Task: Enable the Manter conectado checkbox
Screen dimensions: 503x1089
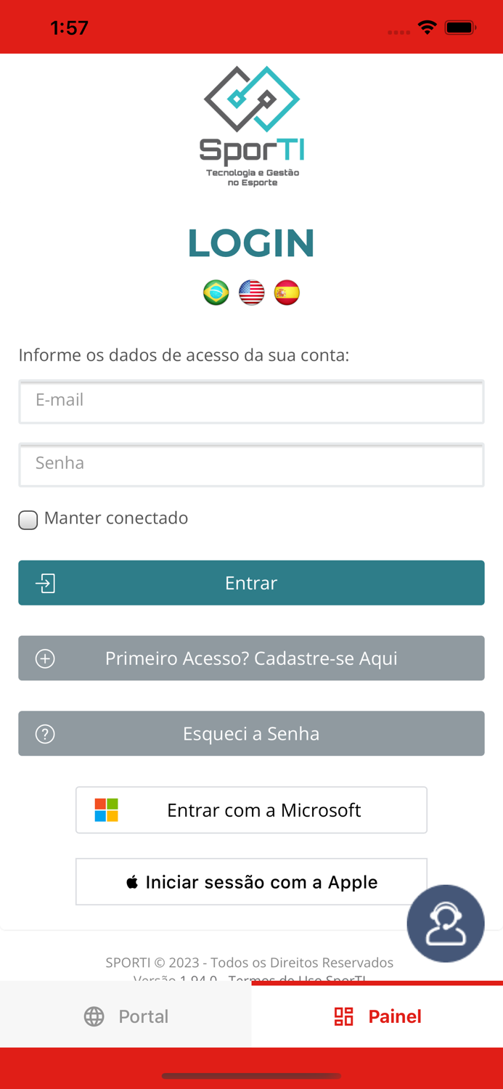Action: point(28,519)
